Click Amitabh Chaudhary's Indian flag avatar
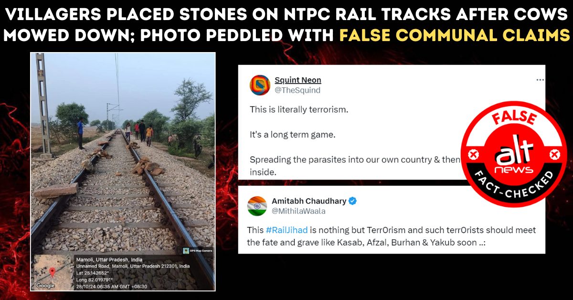This screenshot has height=300, width=573. click(x=257, y=205)
